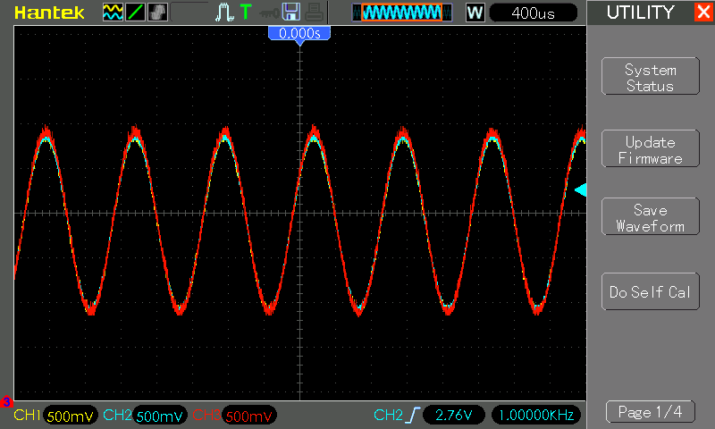
Task: Click CH2 500mV scale indicator
Action: (x=145, y=416)
